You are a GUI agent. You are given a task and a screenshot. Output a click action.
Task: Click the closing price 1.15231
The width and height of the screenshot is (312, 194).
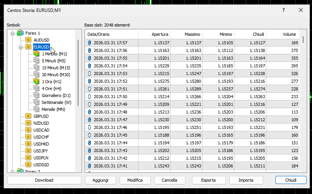(x=257, y=127)
